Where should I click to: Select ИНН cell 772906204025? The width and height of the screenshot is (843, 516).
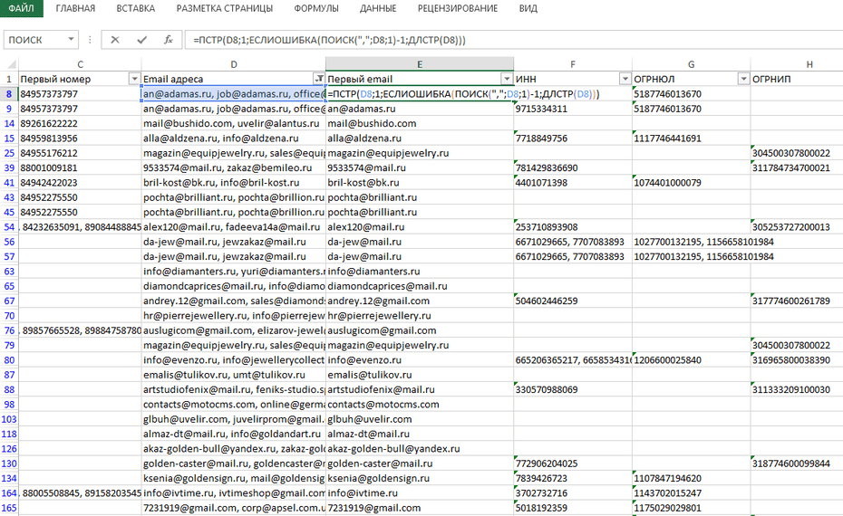click(x=573, y=463)
